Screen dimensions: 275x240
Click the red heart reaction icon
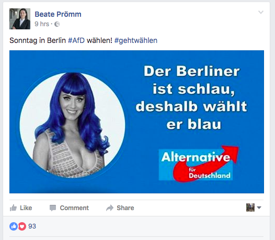coord(22,226)
